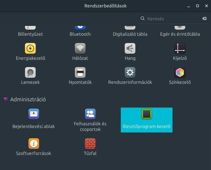Click the search magnifier icon
211x170 pixels.
(x=142, y=19)
